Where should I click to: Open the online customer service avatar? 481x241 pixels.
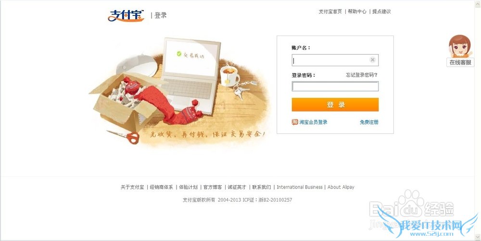[x=459, y=46]
